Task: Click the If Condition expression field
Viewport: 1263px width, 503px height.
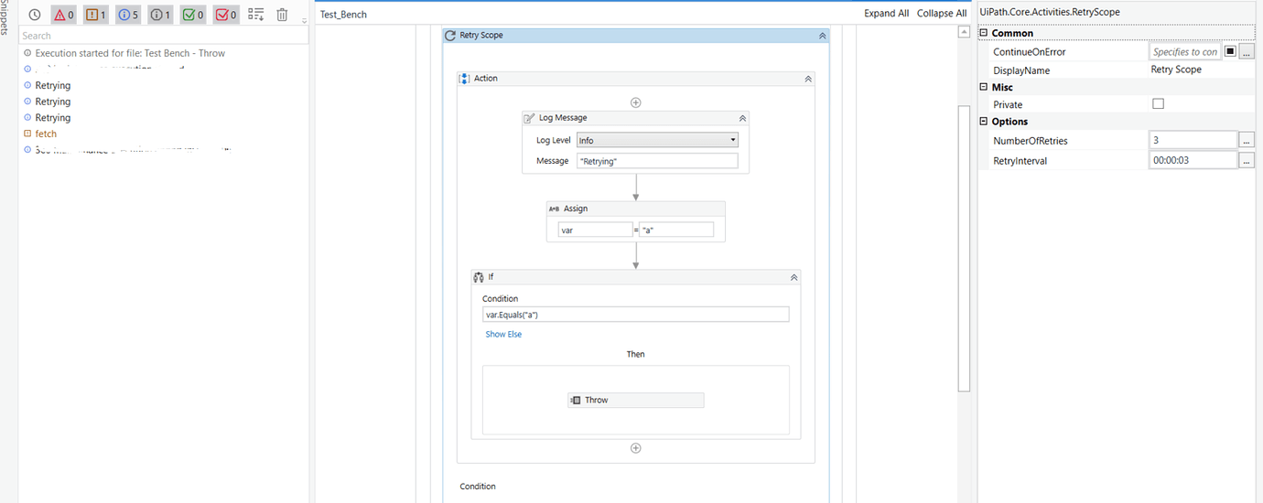Action: pyautogui.click(x=636, y=315)
